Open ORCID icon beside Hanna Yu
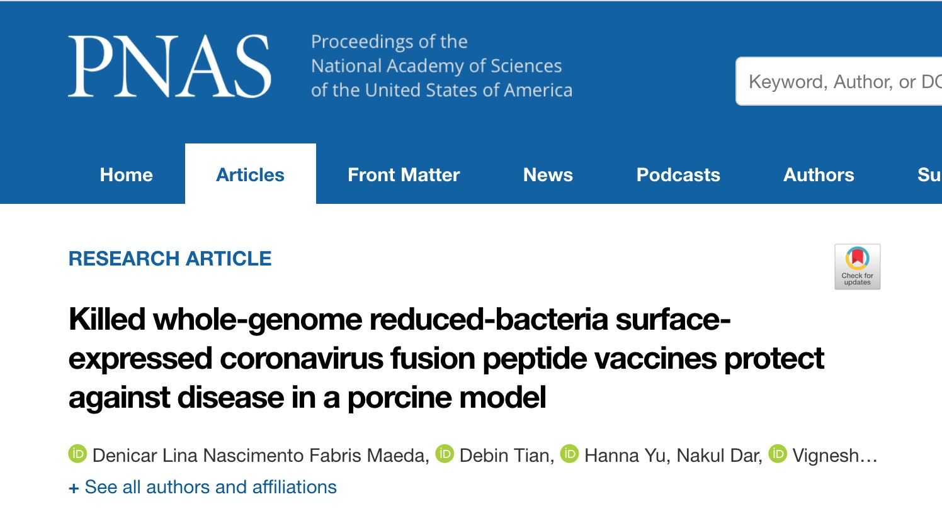 click(x=569, y=454)
